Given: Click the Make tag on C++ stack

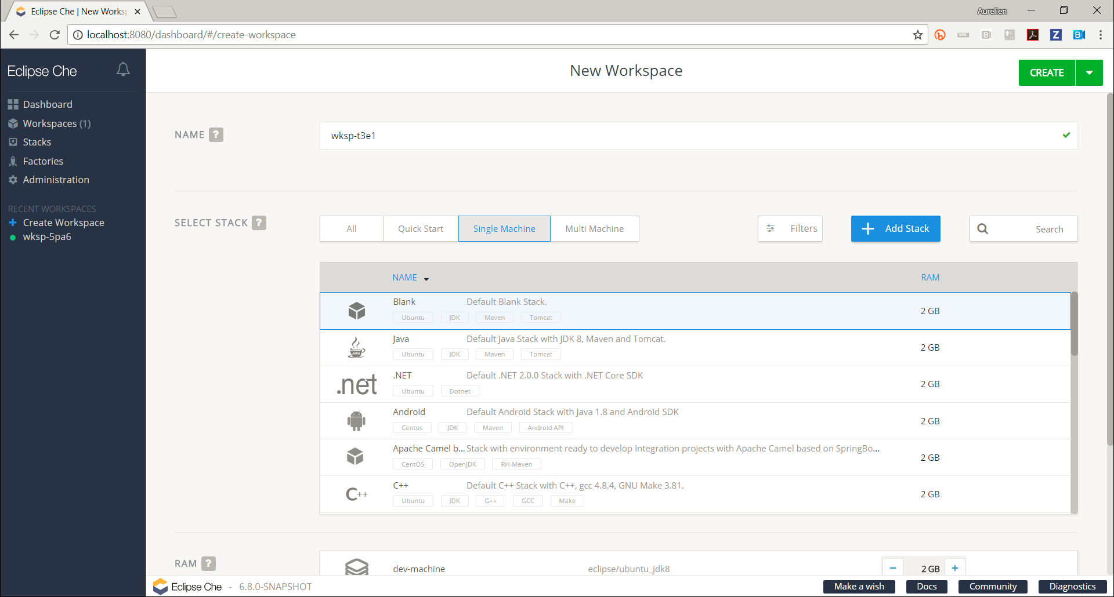Looking at the screenshot, I should 567,501.
